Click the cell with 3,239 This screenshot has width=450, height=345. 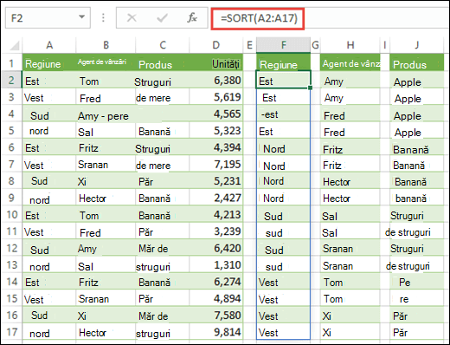click(x=216, y=231)
